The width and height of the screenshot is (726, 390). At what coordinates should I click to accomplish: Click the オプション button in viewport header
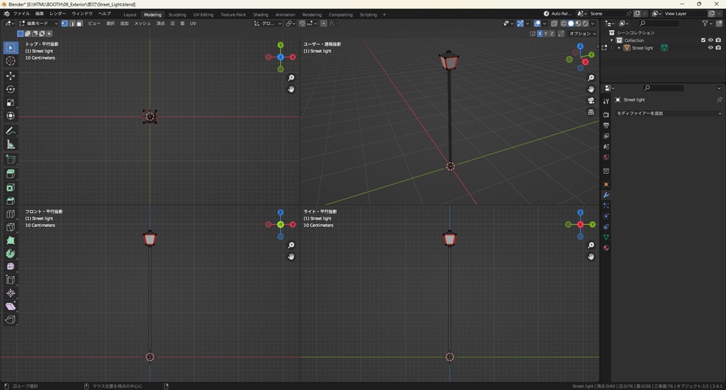point(581,33)
